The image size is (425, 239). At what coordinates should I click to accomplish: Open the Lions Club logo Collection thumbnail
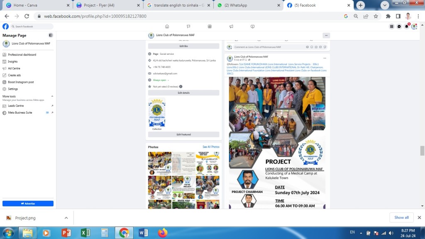coord(156,112)
